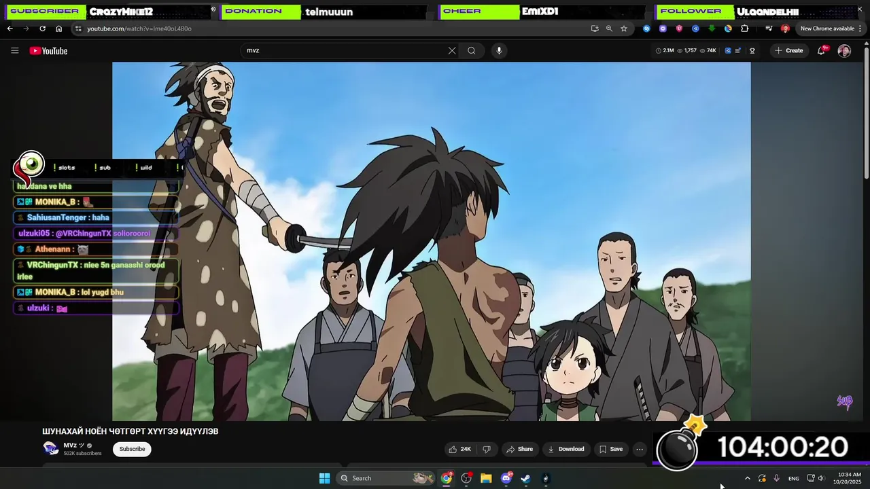Open the Chrome profile avatar
The height and width of the screenshot is (489, 870).
point(785,29)
